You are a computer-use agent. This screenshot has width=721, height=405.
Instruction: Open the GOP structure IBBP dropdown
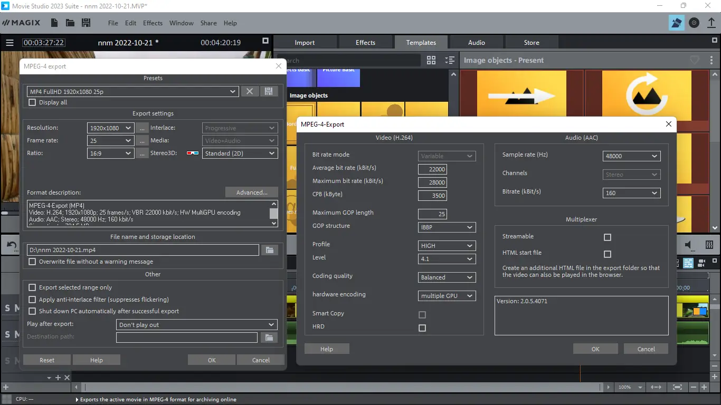(447, 227)
